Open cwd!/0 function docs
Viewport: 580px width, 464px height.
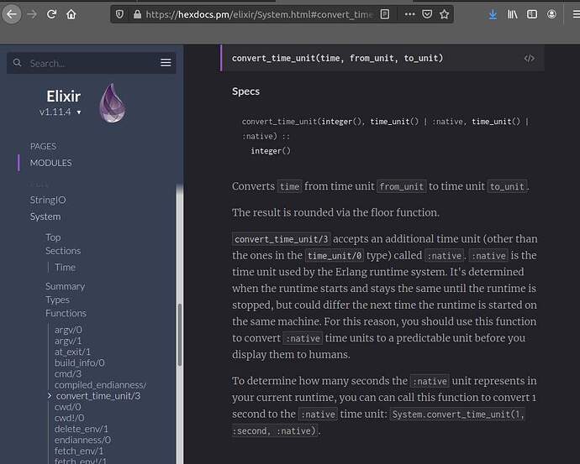click(69, 418)
